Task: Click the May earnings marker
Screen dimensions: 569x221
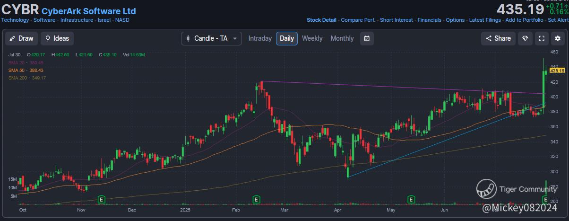Action: (x=411, y=199)
